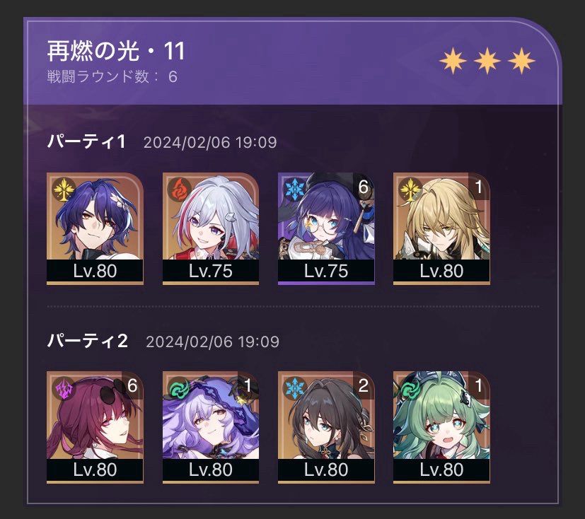585x519 pixels.
Task: Open the green-haired Lv.80 character portrait
Action: point(441,427)
